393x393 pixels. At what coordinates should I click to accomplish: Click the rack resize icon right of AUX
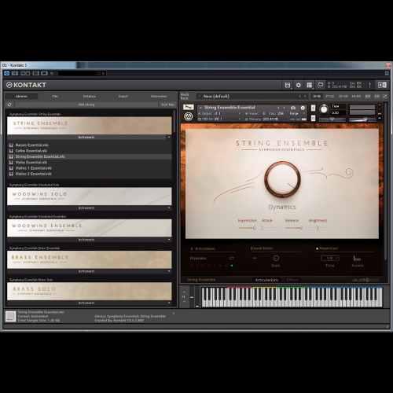click(385, 97)
